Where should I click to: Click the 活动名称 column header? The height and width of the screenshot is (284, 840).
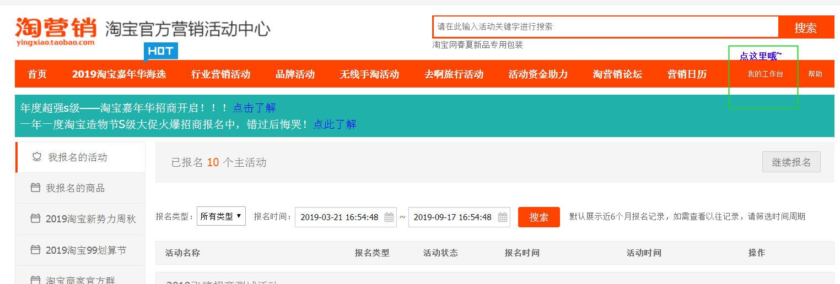click(x=182, y=253)
